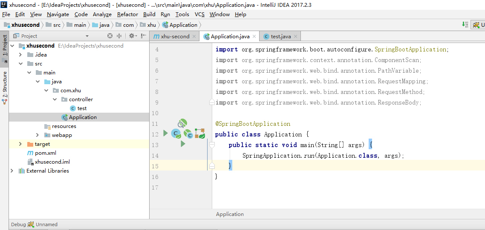This screenshot has width=485, height=230.
Task: Expand the target folder node
Action: click(20, 144)
